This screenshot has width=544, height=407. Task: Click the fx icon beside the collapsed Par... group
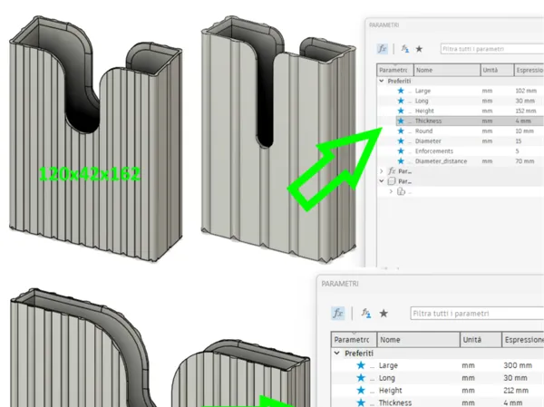pyautogui.click(x=392, y=171)
